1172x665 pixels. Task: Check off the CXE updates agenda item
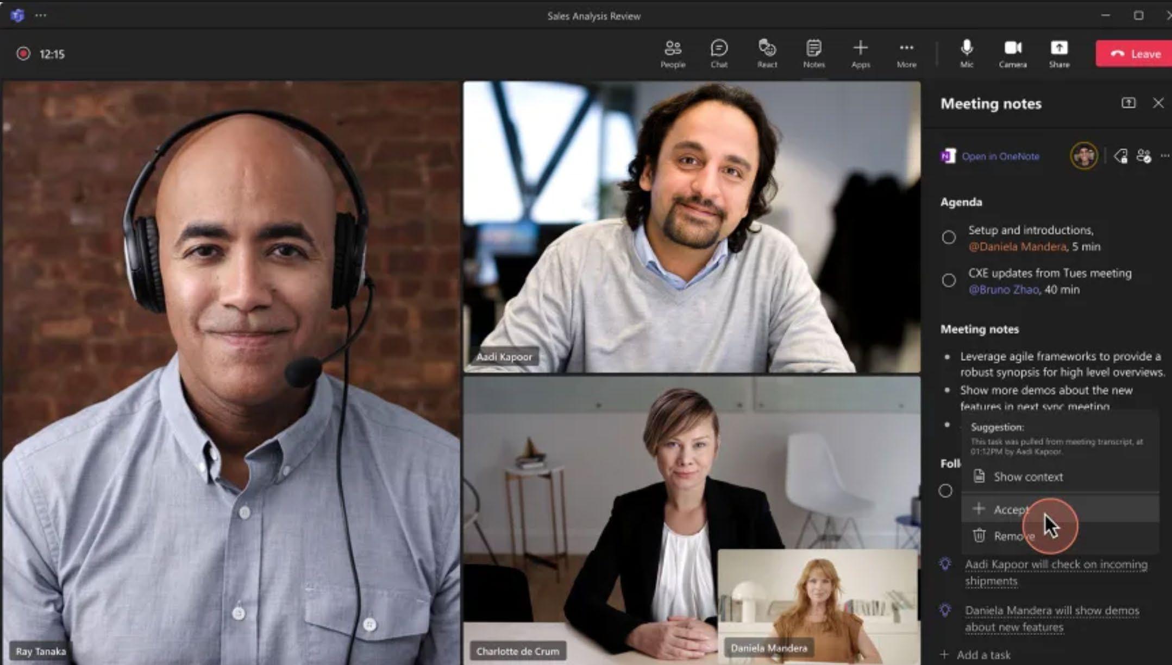coord(949,280)
